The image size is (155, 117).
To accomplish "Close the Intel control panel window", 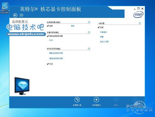I will [142, 9].
